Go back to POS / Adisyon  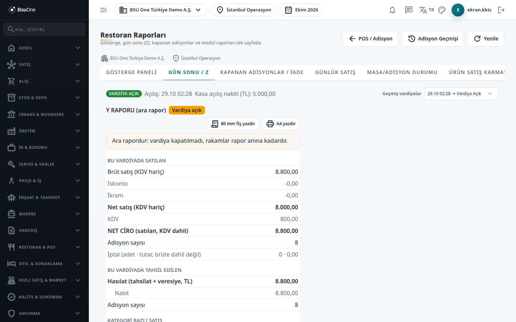tap(370, 39)
